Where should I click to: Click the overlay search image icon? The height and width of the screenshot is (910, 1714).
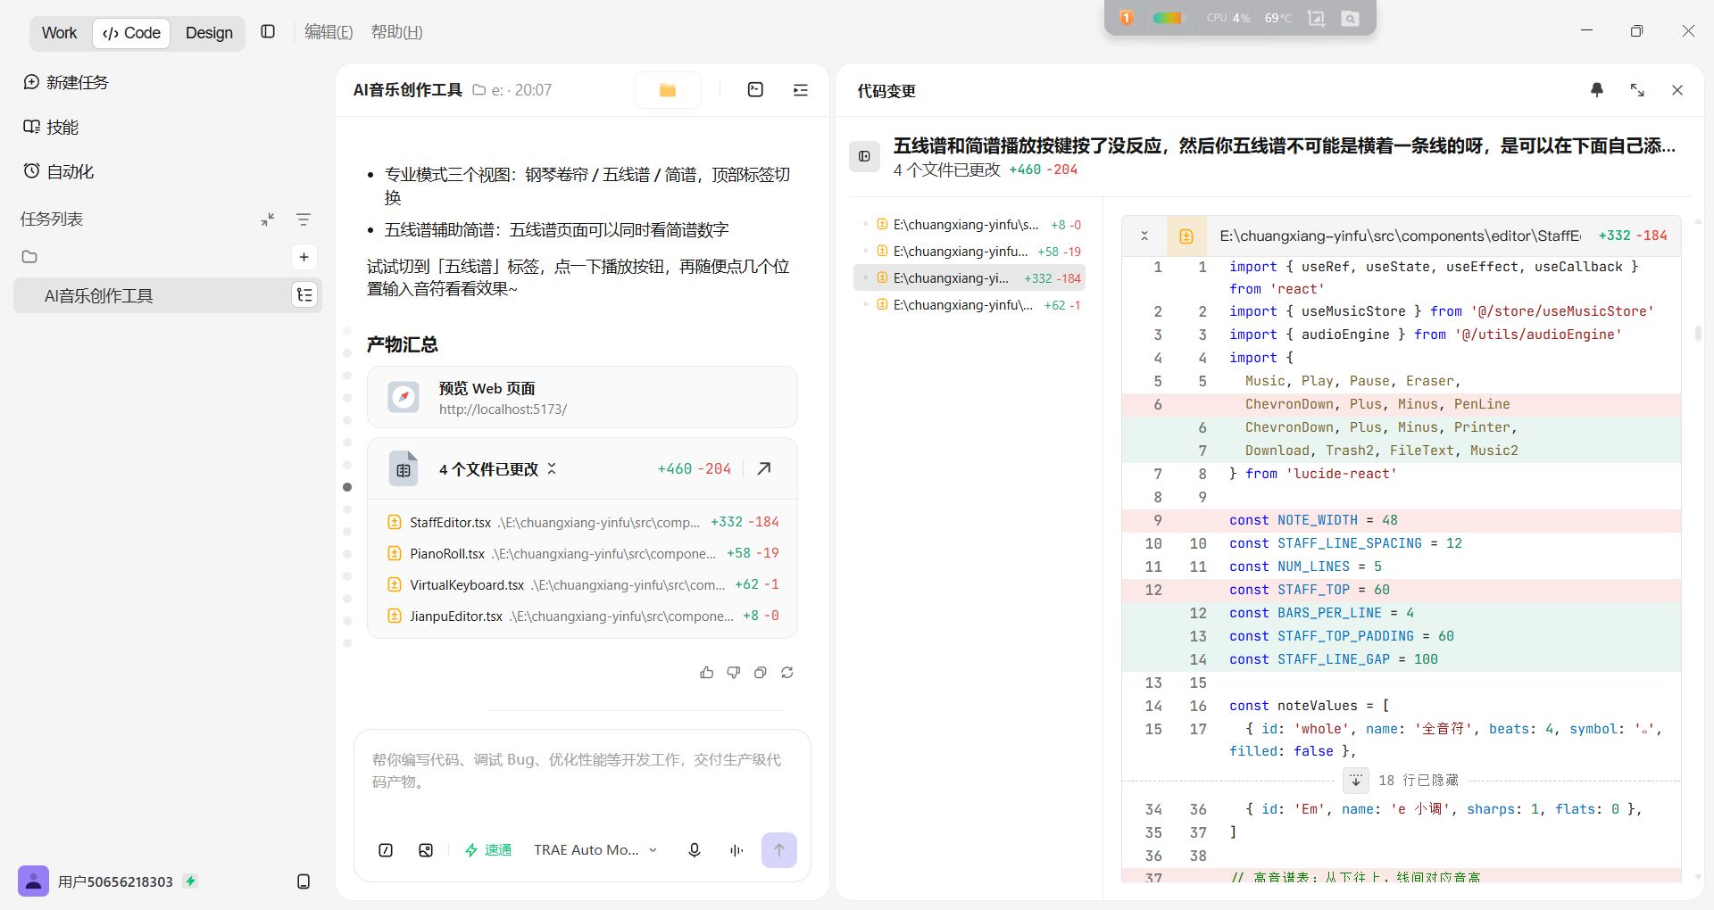(1351, 18)
